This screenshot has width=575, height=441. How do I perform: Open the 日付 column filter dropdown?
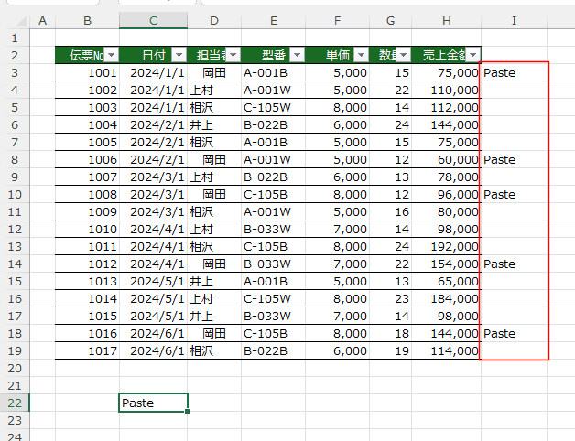pyautogui.click(x=179, y=55)
